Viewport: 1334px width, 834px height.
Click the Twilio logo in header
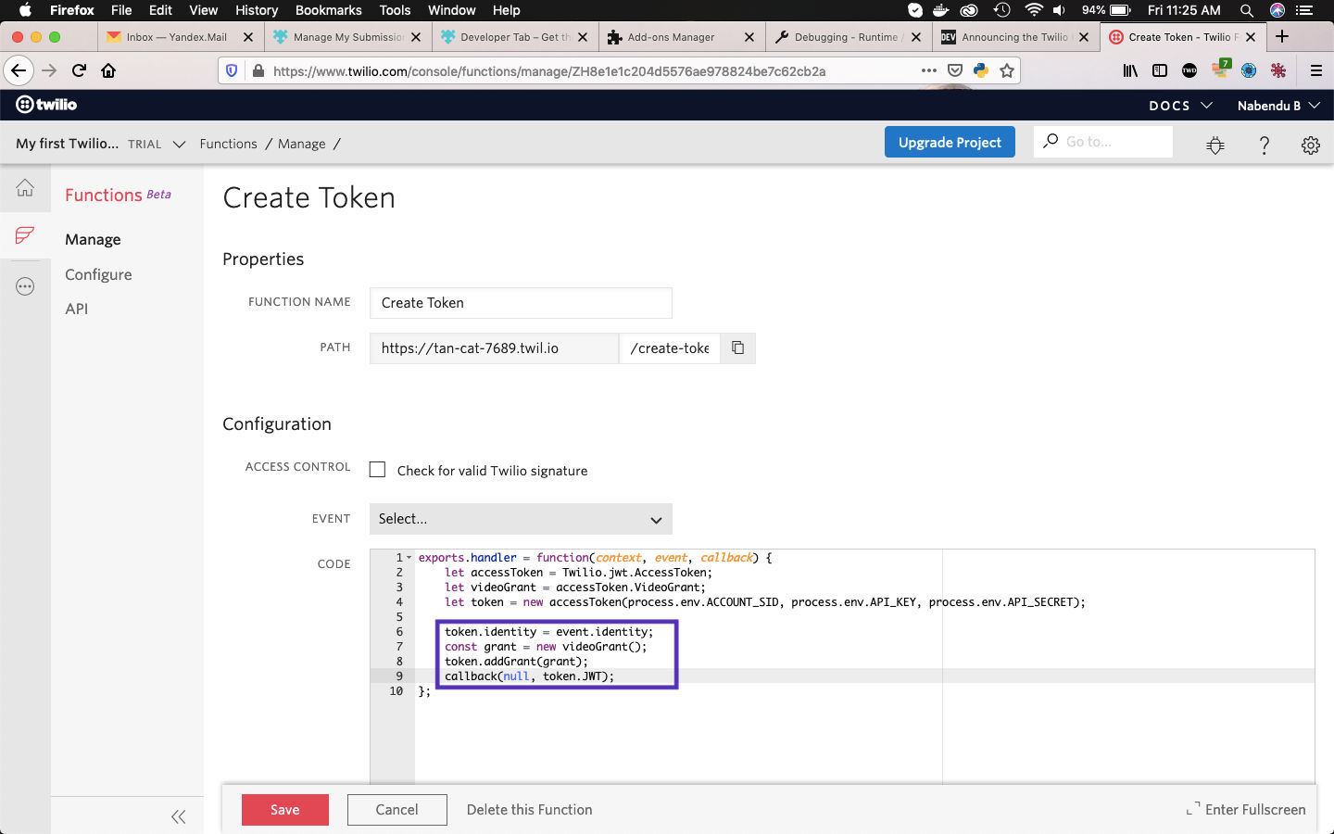46,105
